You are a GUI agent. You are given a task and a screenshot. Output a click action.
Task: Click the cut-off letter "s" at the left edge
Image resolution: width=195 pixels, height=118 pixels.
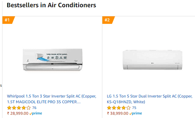coord(1,86)
